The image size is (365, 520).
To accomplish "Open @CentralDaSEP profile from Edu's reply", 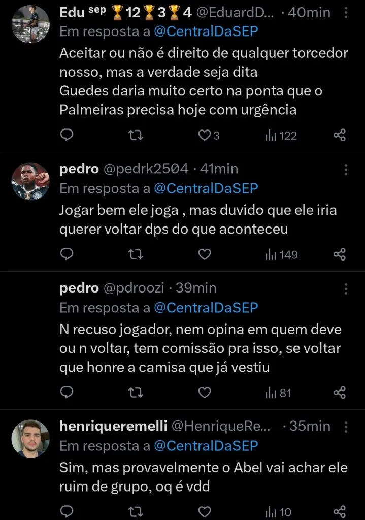I will pos(205,31).
